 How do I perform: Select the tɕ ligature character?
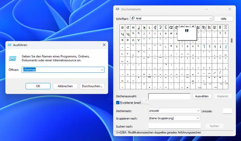pos(198,27)
